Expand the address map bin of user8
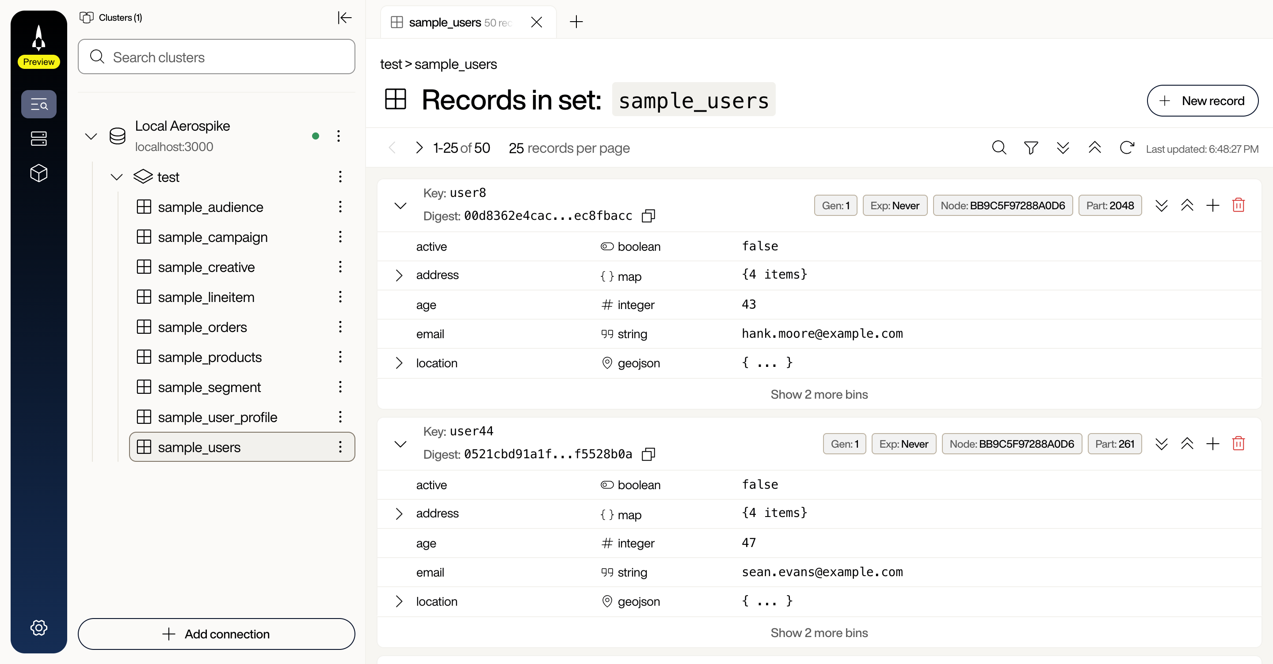Image resolution: width=1273 pixels, height=664 pixels. 399,275
